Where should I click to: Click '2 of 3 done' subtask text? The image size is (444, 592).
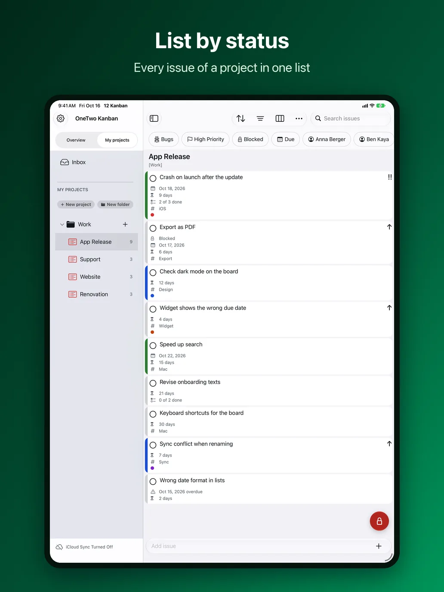[x=170, y=202]
